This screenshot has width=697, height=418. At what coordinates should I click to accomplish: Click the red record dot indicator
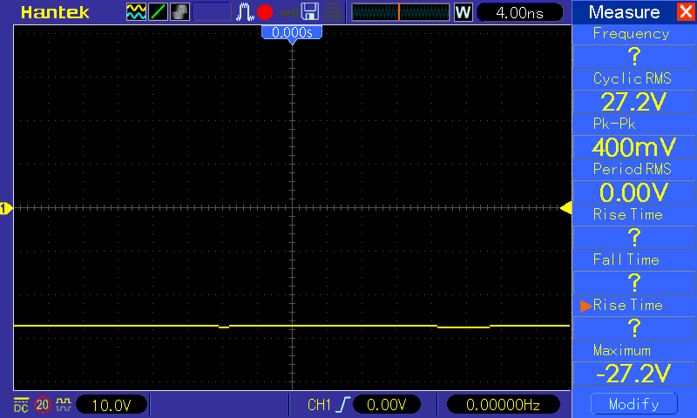coord(265,12)
